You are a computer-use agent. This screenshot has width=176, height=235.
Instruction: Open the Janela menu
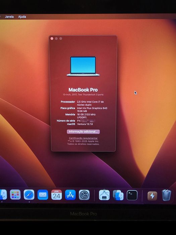(9, 17)
